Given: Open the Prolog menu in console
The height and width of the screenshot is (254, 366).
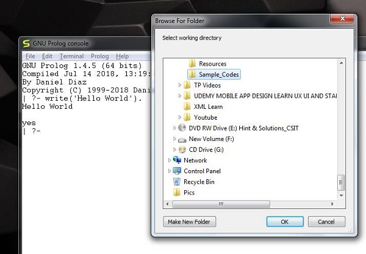Looking at the screenshot, I should (100, 57).
